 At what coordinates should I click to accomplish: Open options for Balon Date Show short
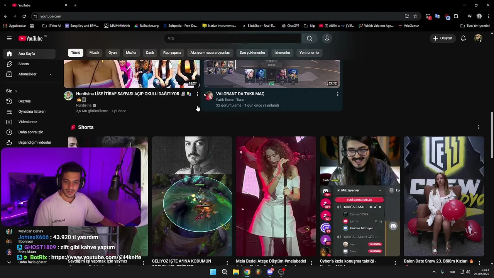click(x=479, y=263)
